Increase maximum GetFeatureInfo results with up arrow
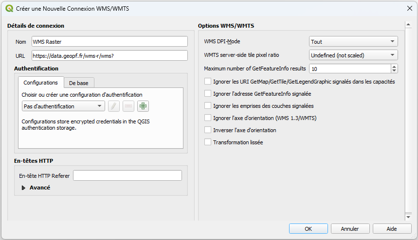 point(394,67)
